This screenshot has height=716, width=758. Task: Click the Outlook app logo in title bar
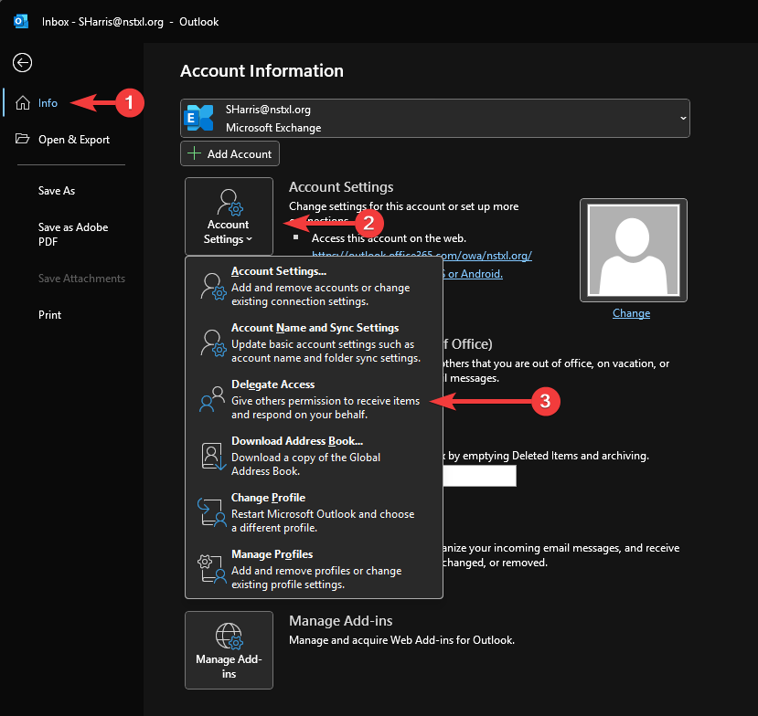tap(21, 22)
